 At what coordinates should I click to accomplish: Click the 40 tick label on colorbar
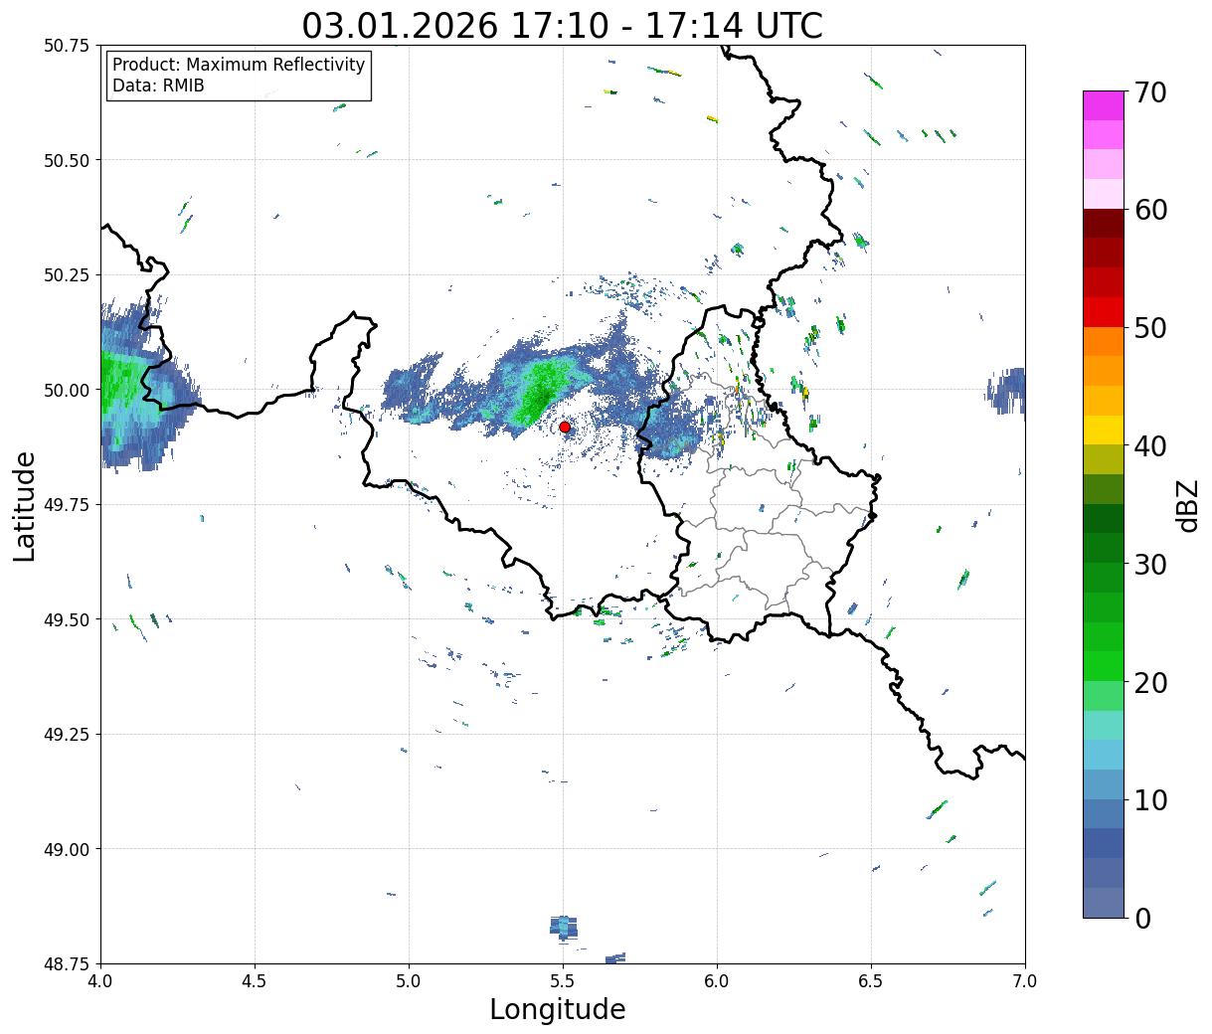1150,445
